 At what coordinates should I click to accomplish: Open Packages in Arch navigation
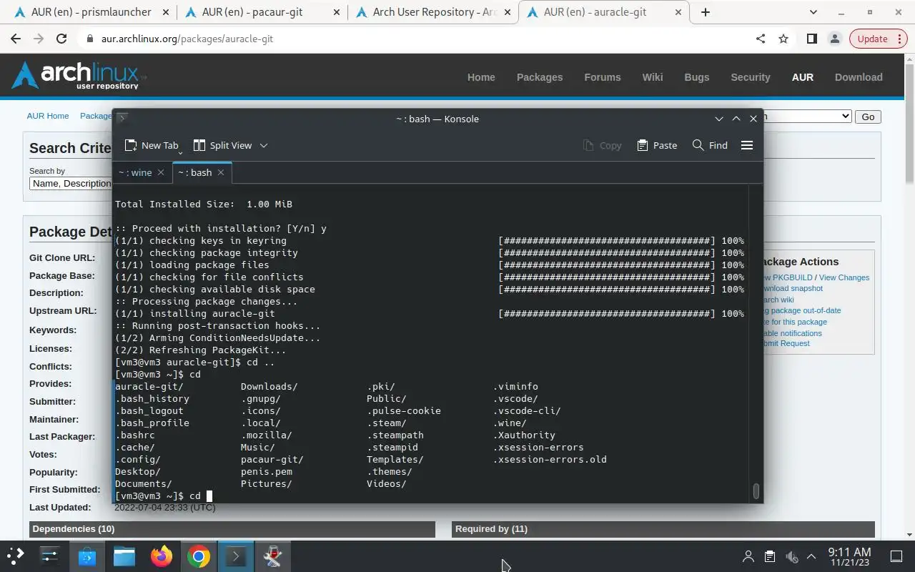tap(540, 77)
